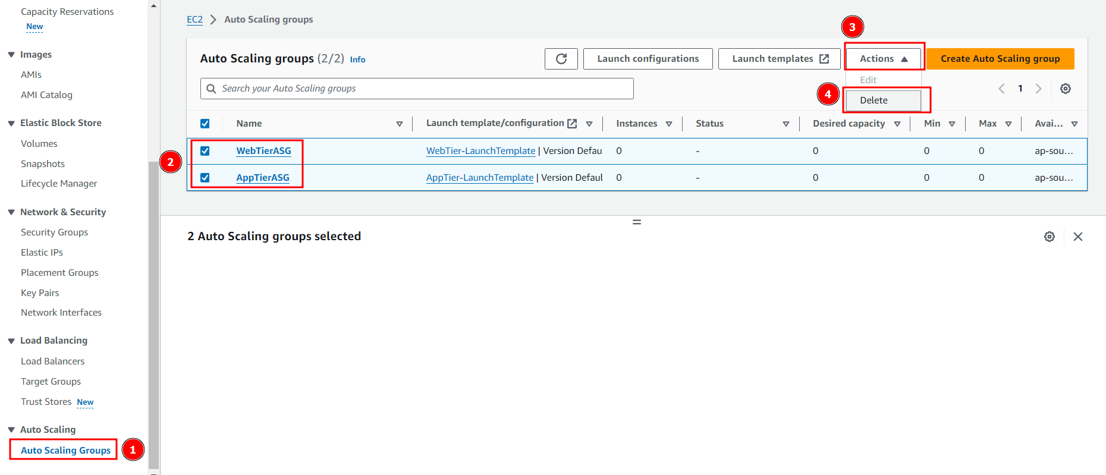The height and width of the screenshot is (475, 1106).
Task: Open Elastic IPs in sidebar
Action: pyautogui.click(x=42, y=253)
